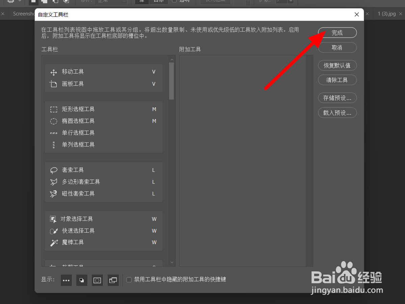Viewport: 405px width, 304px height.
Task: Click the 恢复默认值 button
Action: pos(337,66)
